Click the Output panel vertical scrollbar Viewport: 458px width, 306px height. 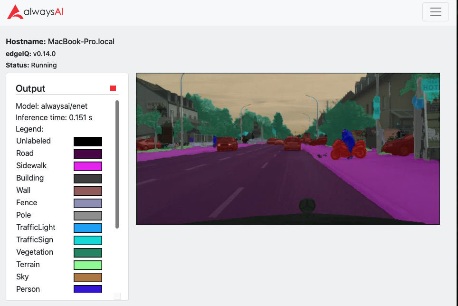pyautogui.click(x=117, y=164)
